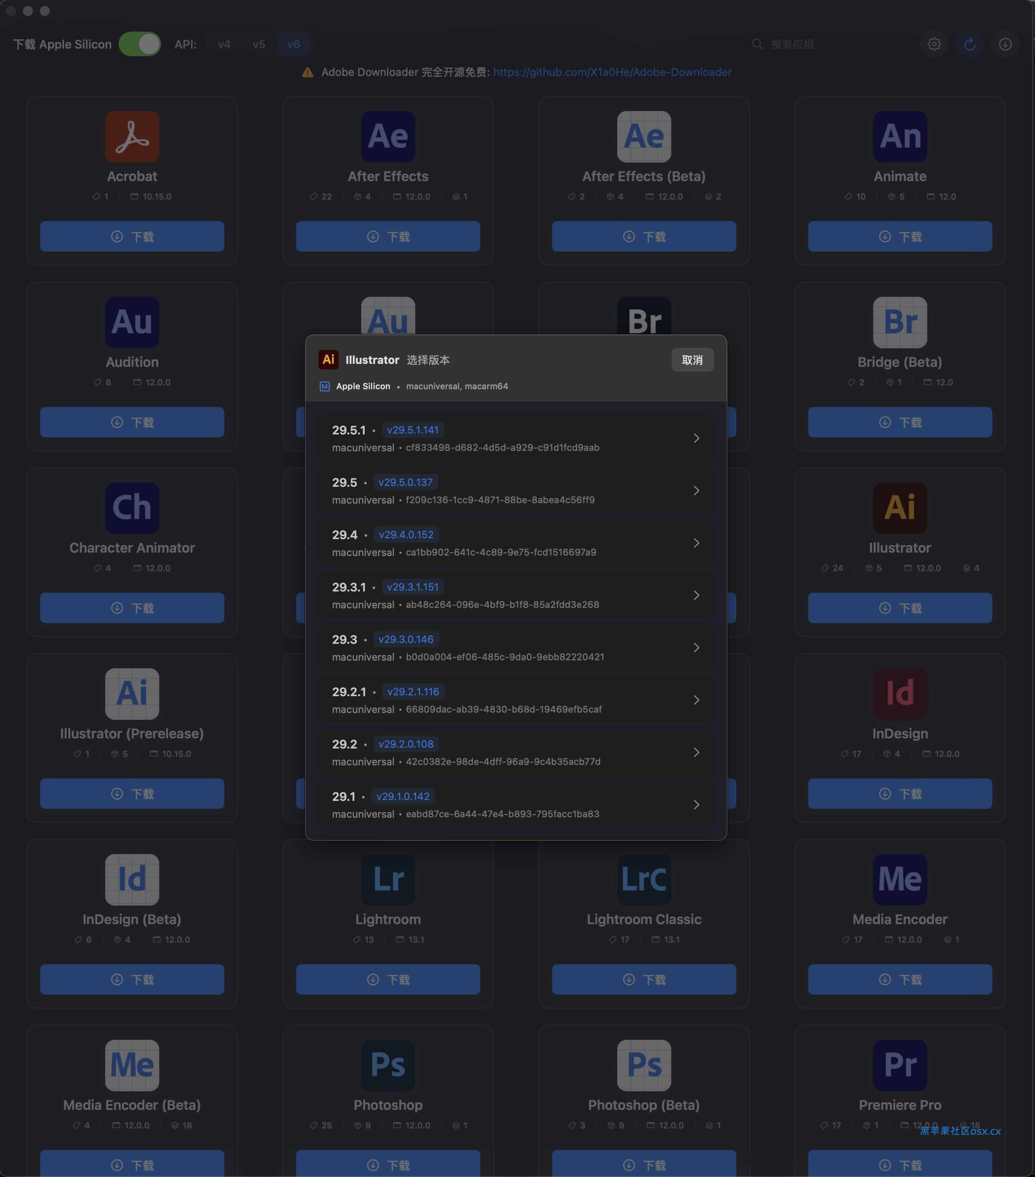Click the Illustrator (Prerelease) app icon
Screen dimensions: 1035x1177
tap(132, 694)
